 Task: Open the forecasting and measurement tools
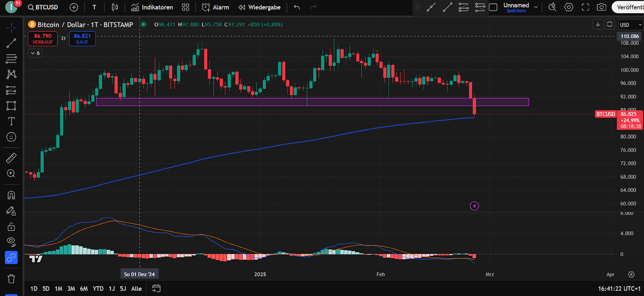pos(11,90)
